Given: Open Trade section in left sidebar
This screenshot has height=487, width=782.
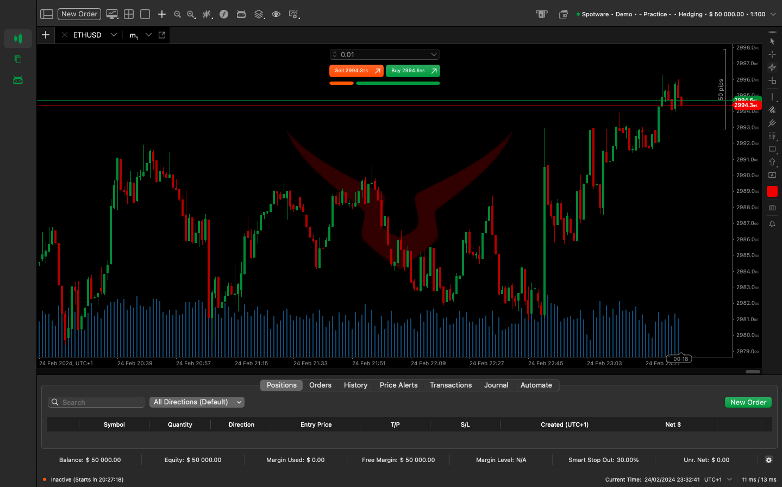Looking at the screenshot, I should pyautogui.click(x=18, y=39).
